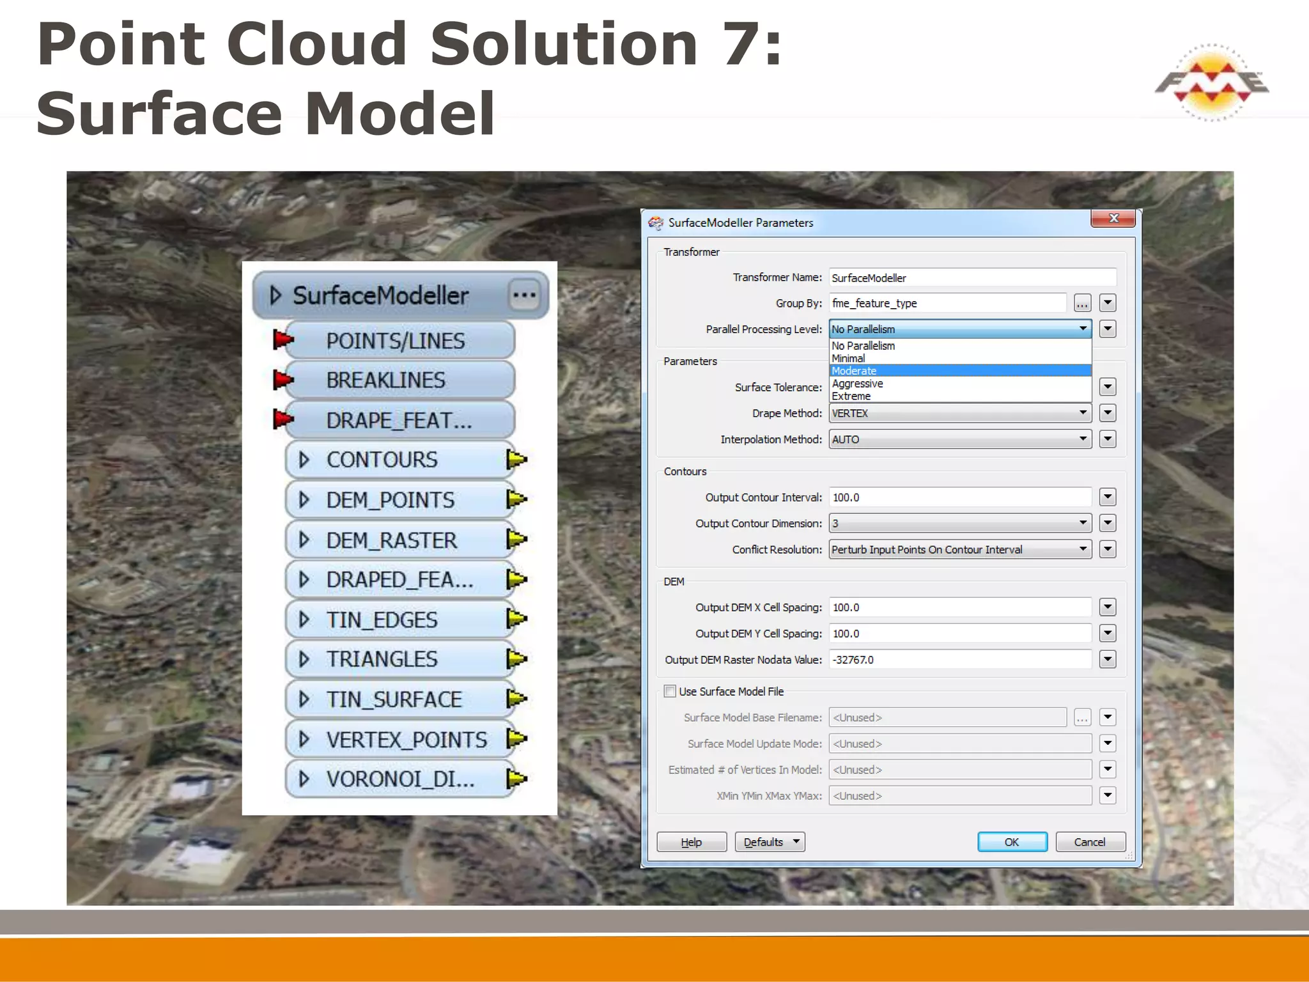Expand the DEM_POINTS output port
1309x982 pixels.
point(304,499)
